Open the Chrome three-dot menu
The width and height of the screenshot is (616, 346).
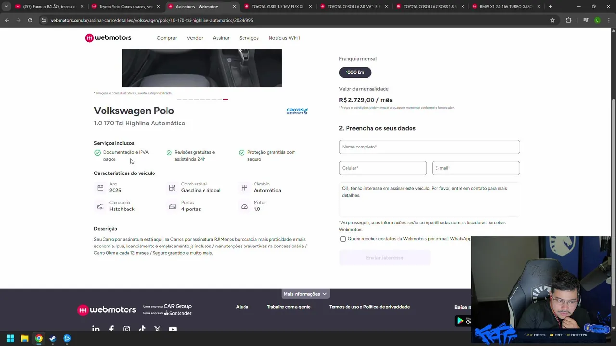(x=609, y=20)
